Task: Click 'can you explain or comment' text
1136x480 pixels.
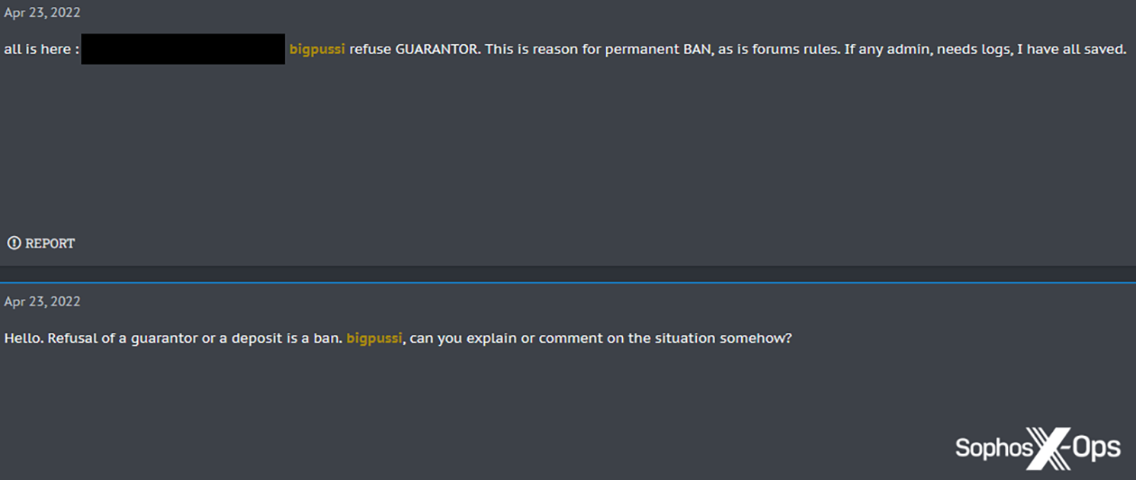Action: point(507,338)
